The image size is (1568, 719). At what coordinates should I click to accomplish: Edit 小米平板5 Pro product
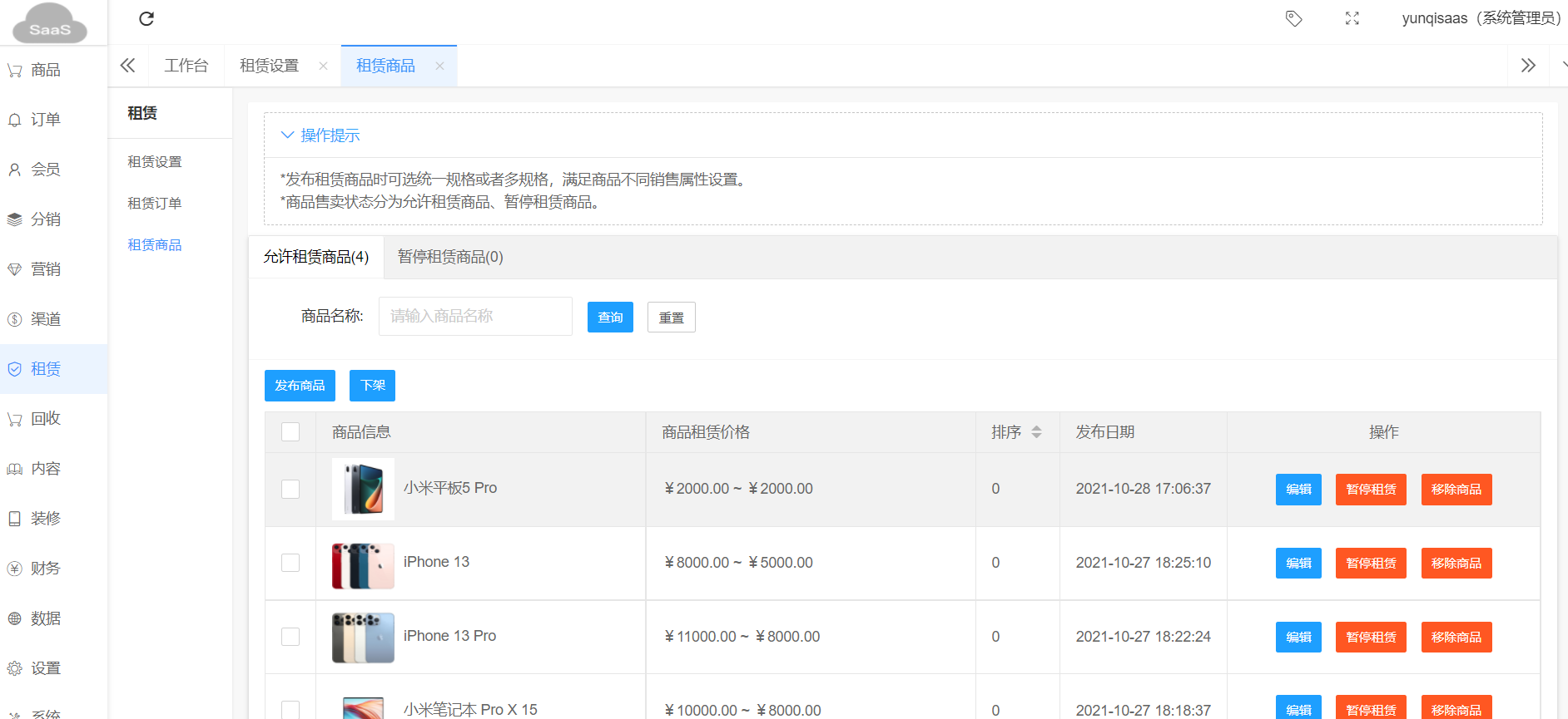(1298, 490)
